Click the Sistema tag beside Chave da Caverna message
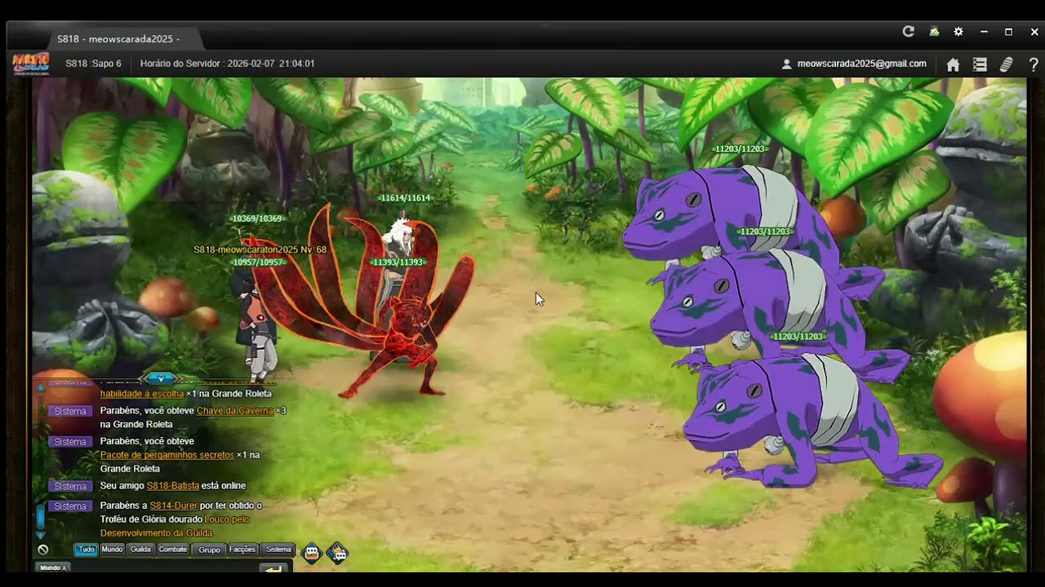Image resolution: width=1045 pixels, height=587 pixels. tap(70, 411)
